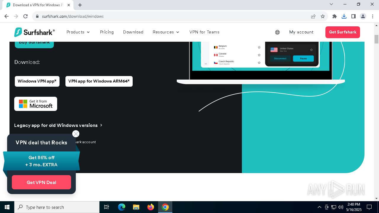Open volume control in system tray
This screenshot has height=213, width=379.
pyautogui.click(x=341, y=207)
